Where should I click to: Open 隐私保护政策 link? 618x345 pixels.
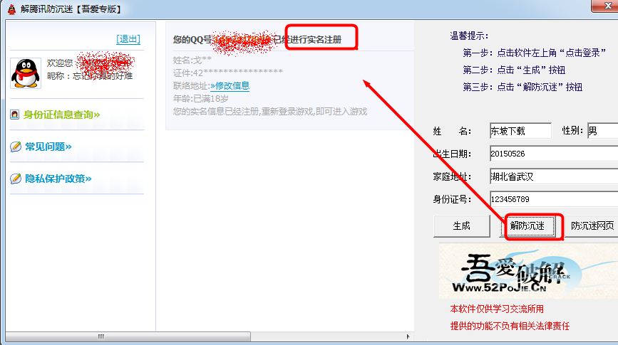point(58,179)
